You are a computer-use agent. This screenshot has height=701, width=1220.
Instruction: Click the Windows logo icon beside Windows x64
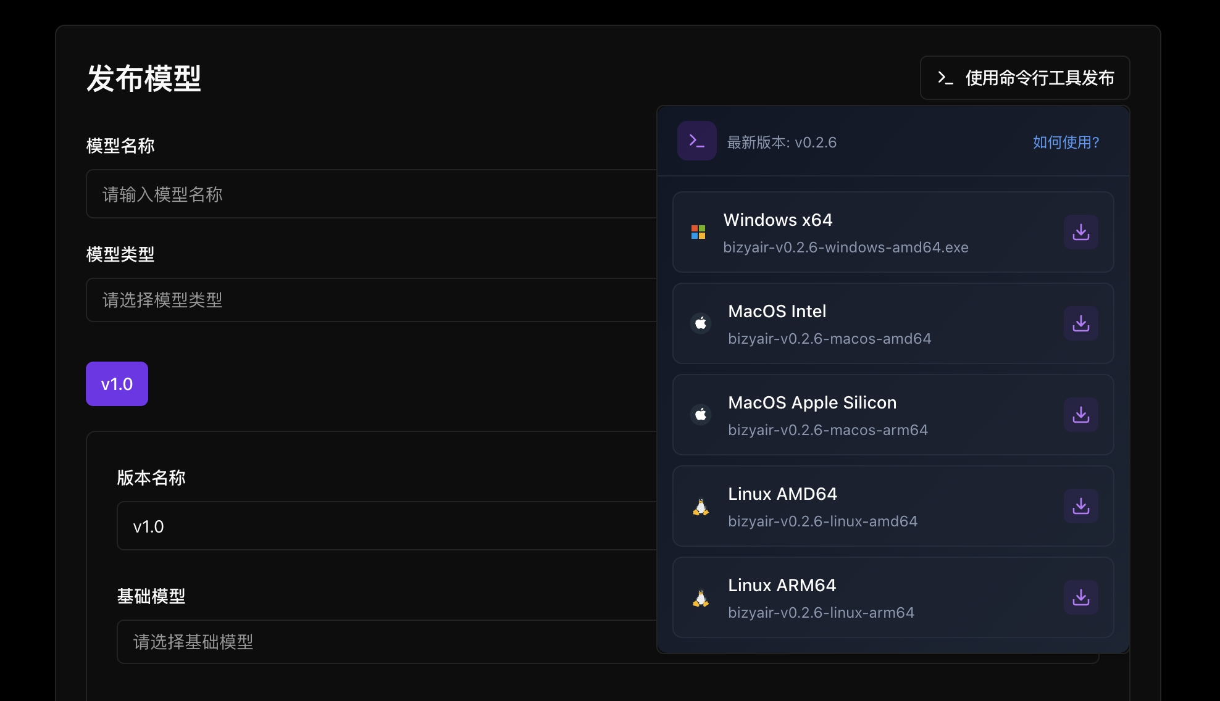point(700,232)
